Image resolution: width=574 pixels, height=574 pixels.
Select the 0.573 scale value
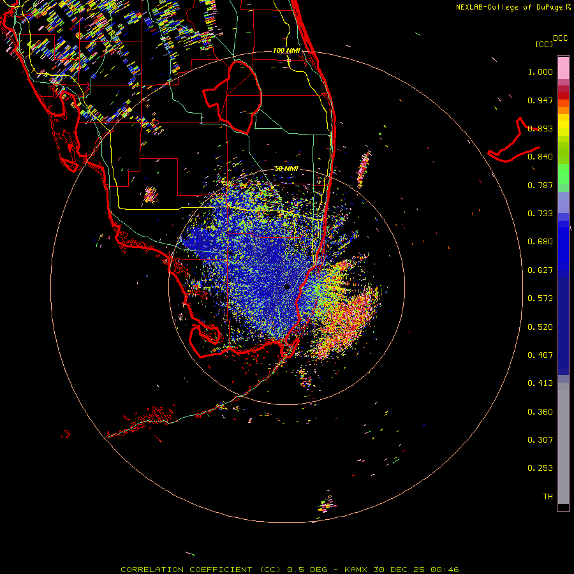pyautogui.click(x=540, y=298)
